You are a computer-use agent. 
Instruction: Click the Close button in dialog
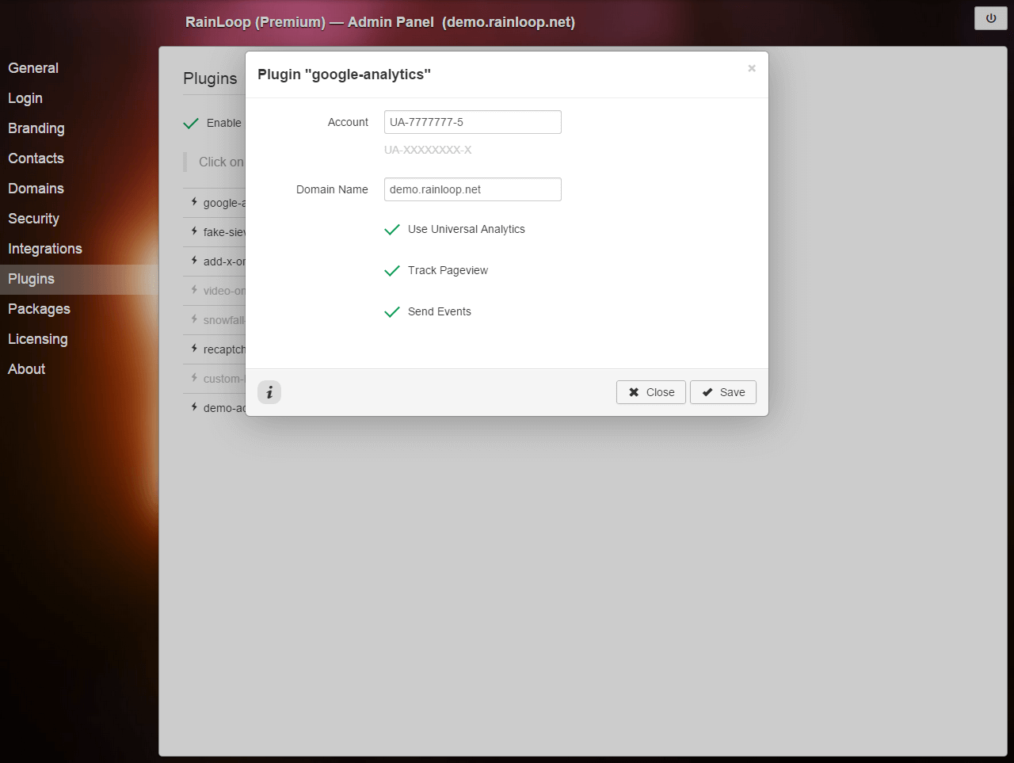click(x=650, y=392)
